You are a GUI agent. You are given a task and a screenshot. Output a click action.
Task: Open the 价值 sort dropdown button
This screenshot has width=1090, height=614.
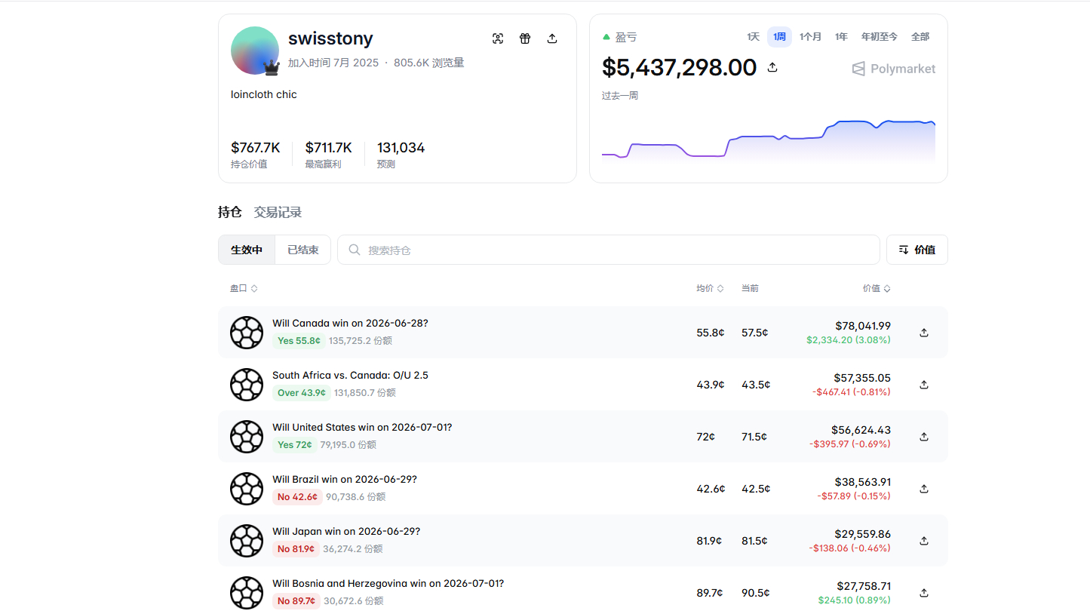(x=917, y=250)
